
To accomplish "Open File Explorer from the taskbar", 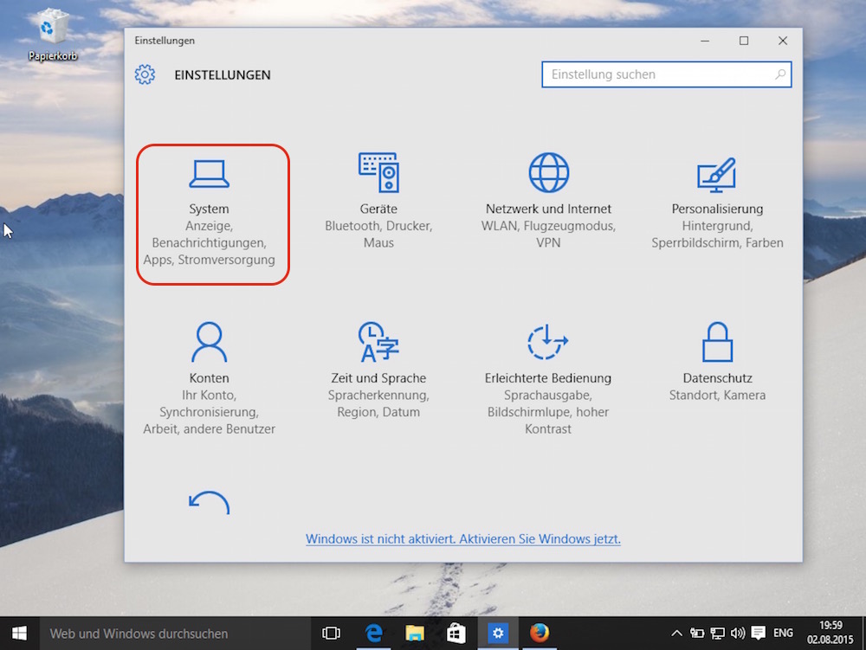I will (x=415, y=634).
